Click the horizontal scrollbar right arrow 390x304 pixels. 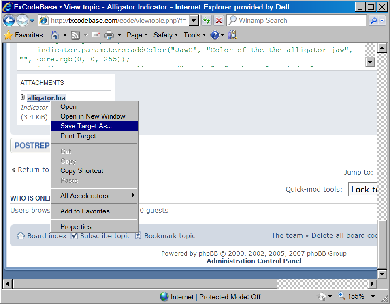(372, 284)
